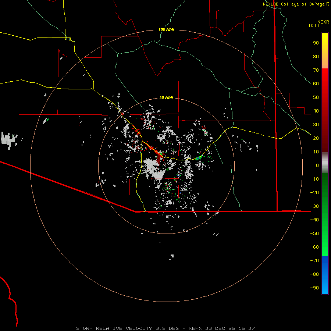This screenshot has height=331, width=331.
Task: Pick the gray zero-velocity segment of the color bar
Action: click(x=325, y=163)
